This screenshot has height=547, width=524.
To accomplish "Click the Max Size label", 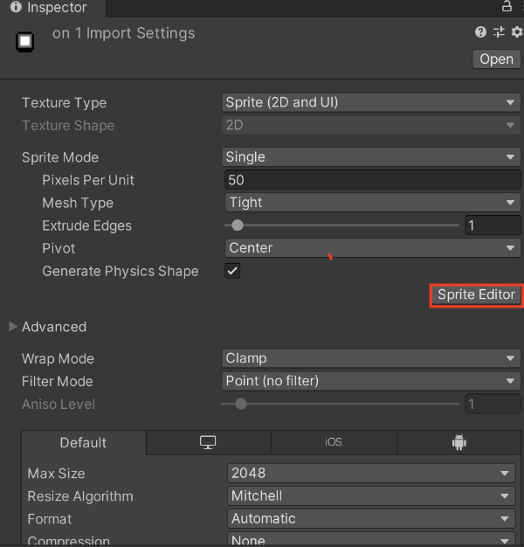I will click(56, 474).
